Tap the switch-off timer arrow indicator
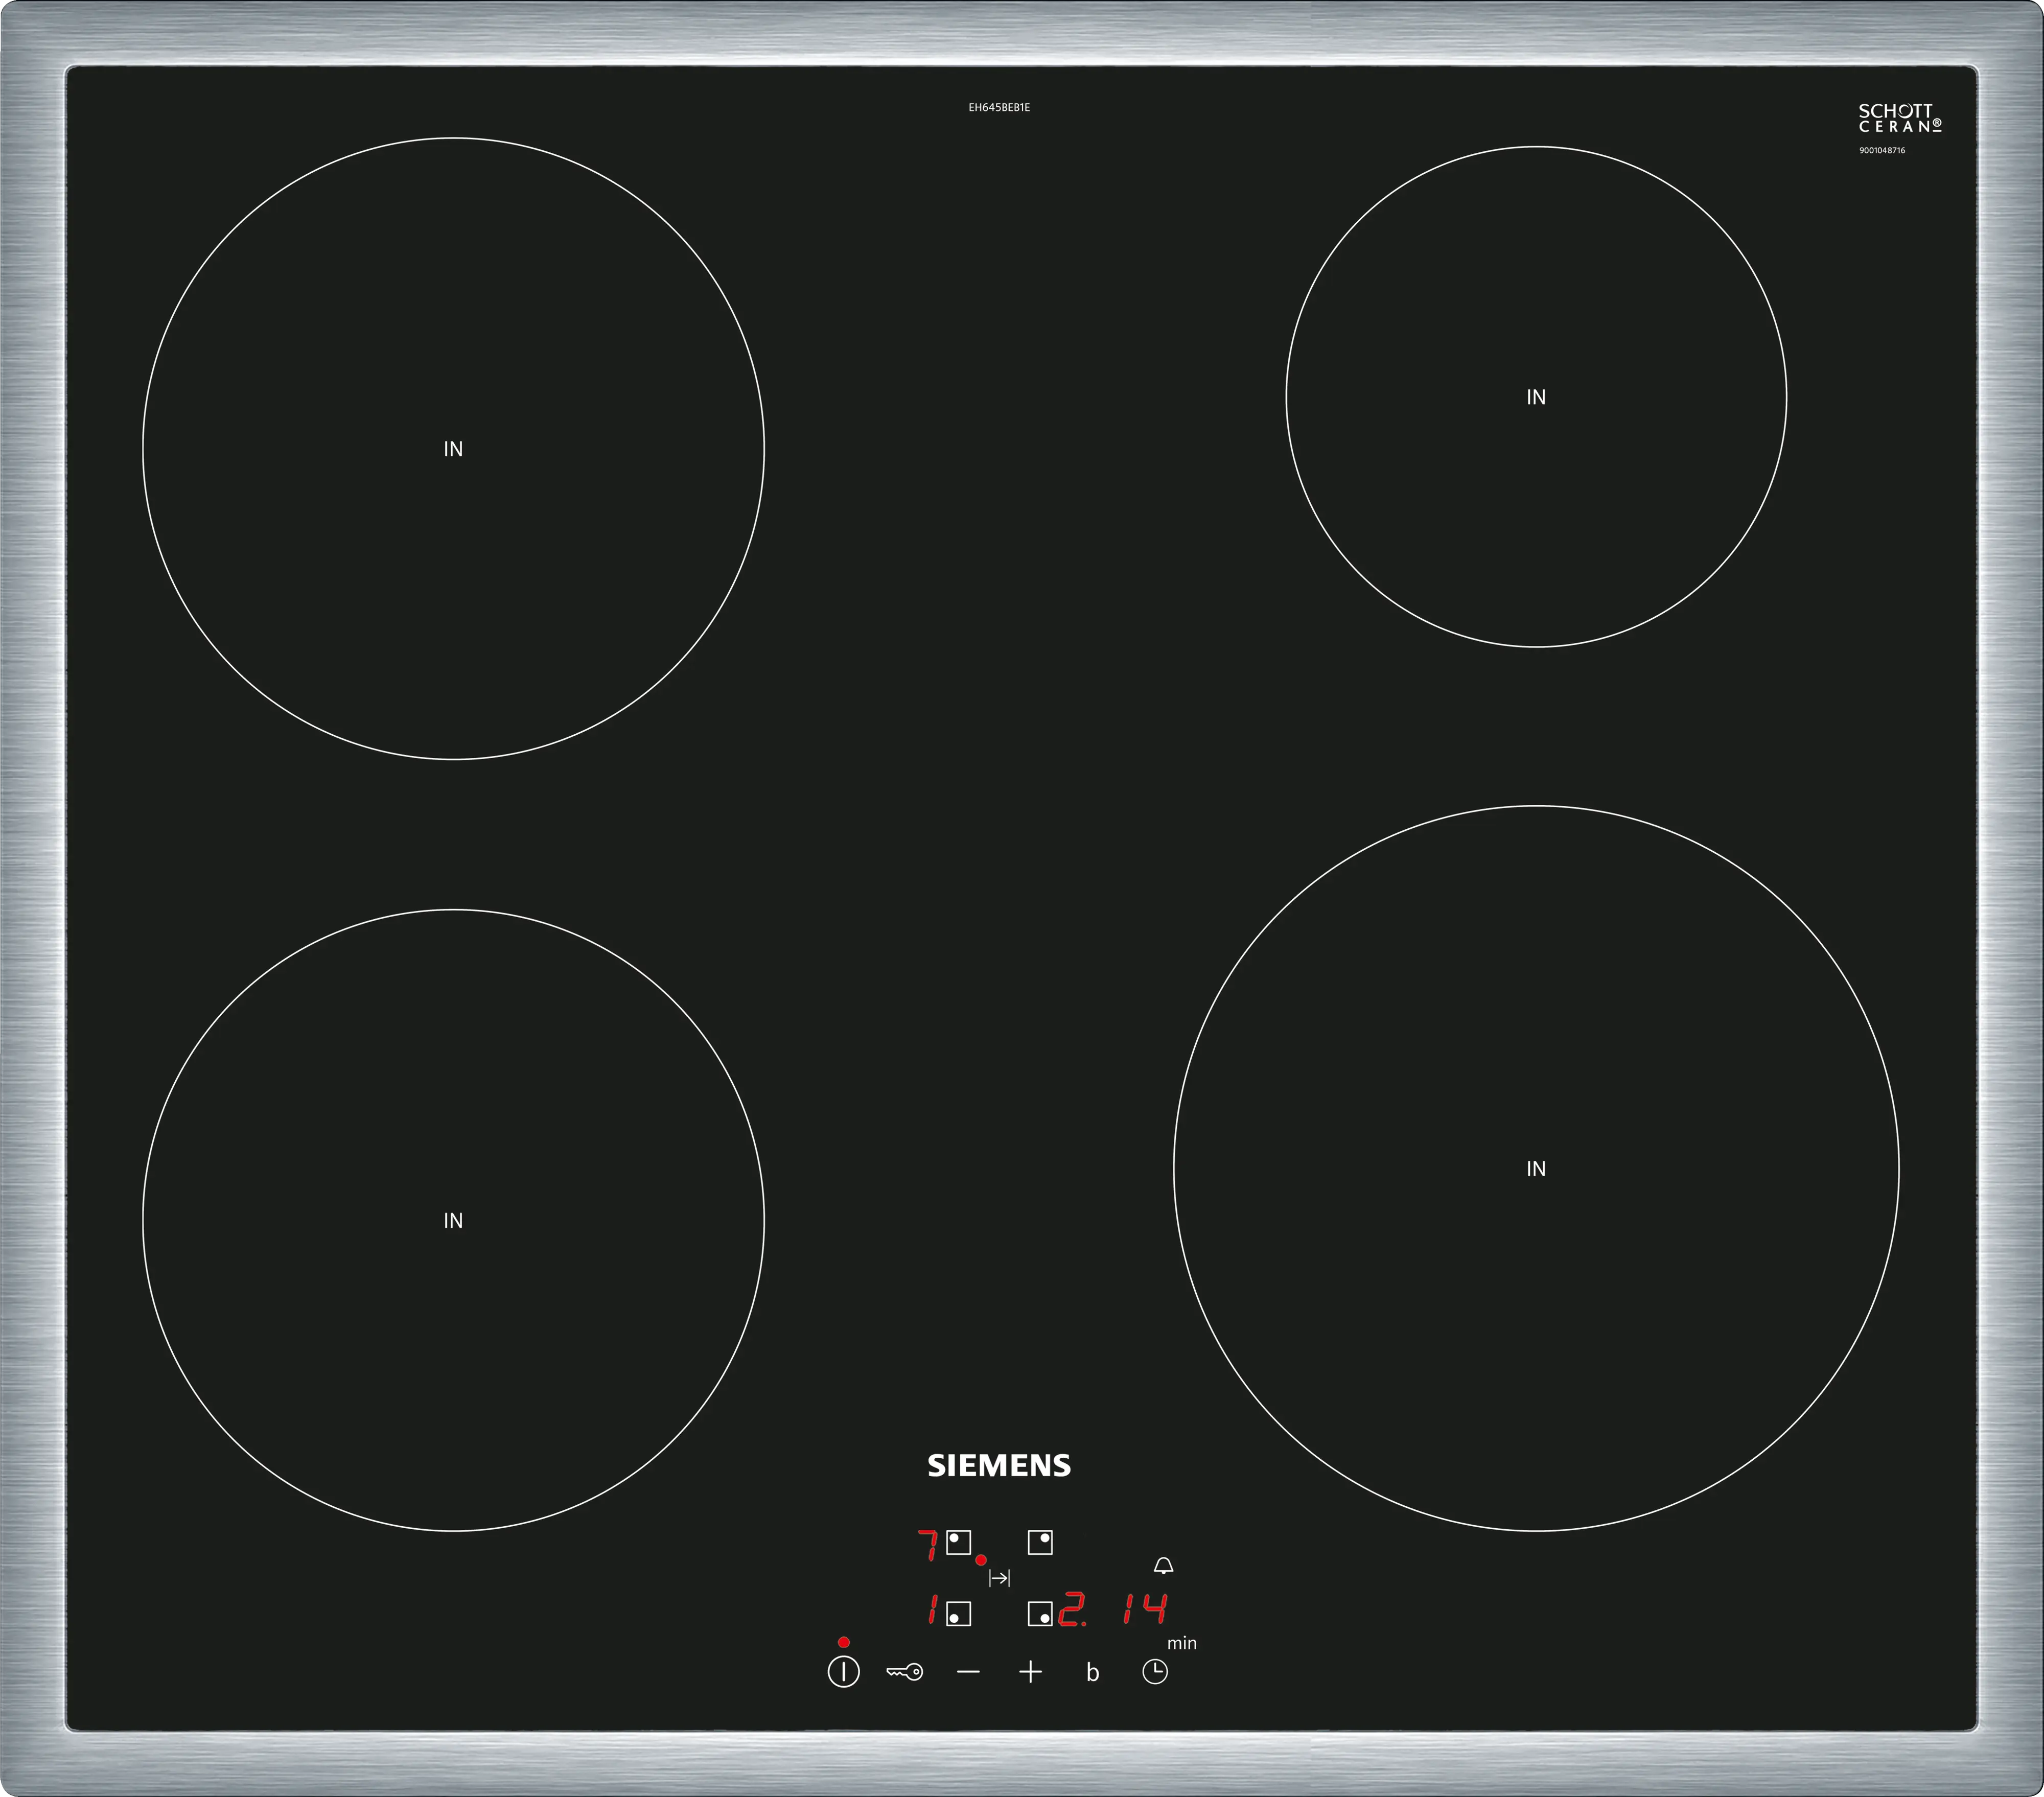2044x1797 pixels. [999, 1578]
